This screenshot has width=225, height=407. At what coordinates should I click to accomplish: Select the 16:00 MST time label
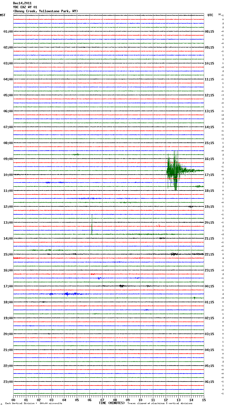point(8,270)
